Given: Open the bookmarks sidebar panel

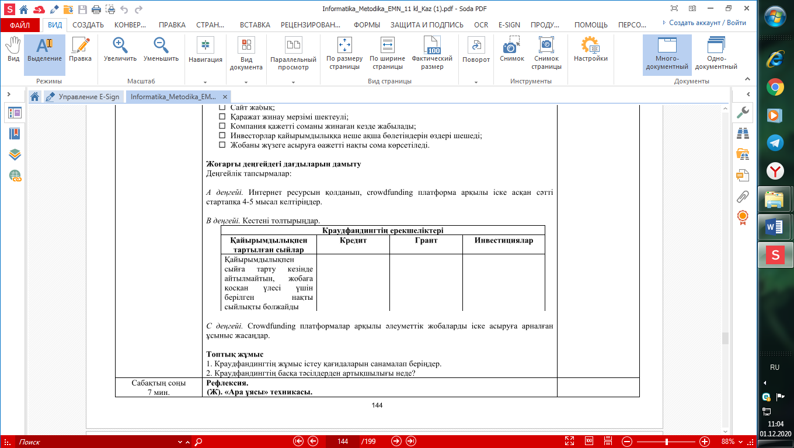Looking at the screenshot, I should tap(15, 134).
